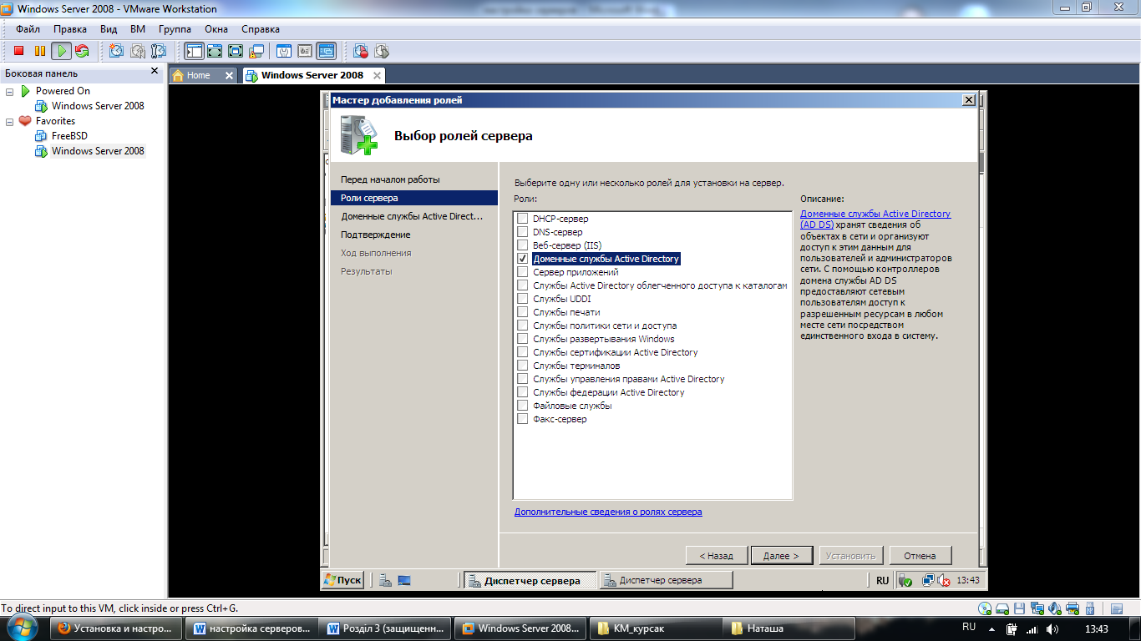This screenshot has height=641, width=1141.
Task: Show the console view icon
Action: pyautogui.click(x=326, y=51)
